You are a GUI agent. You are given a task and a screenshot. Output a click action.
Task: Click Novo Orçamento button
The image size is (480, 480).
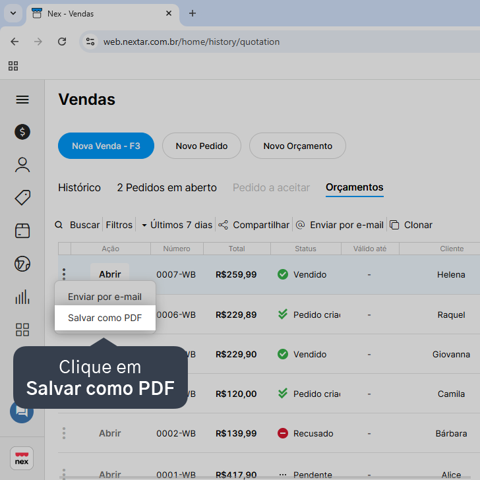[297, 146]
